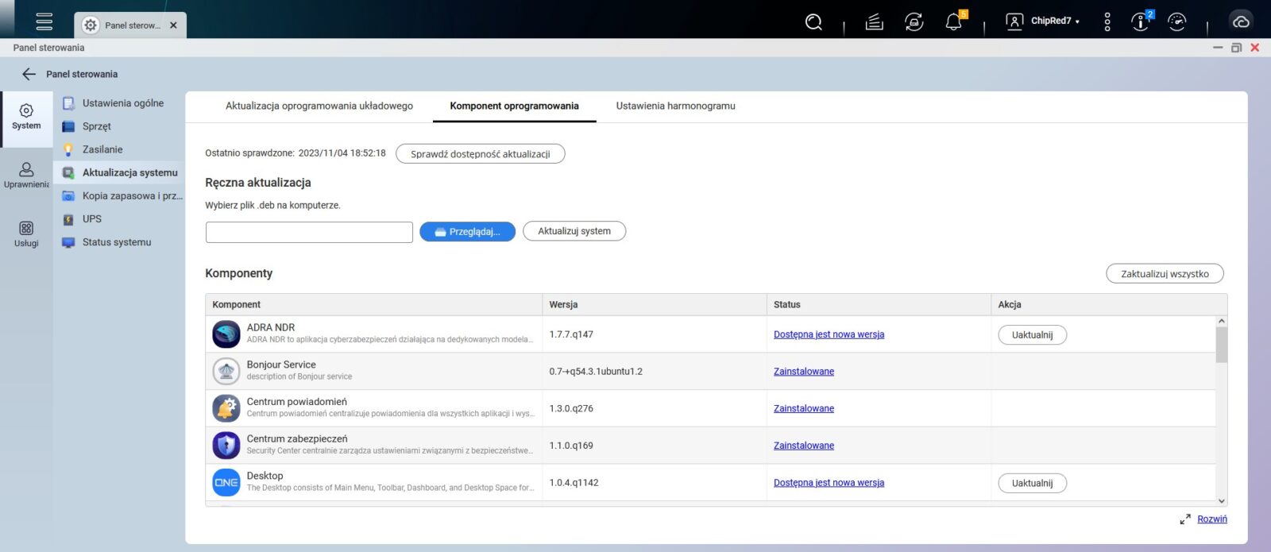
Task: Open the info icon with badge
Action: click(x=1140, y=22)
